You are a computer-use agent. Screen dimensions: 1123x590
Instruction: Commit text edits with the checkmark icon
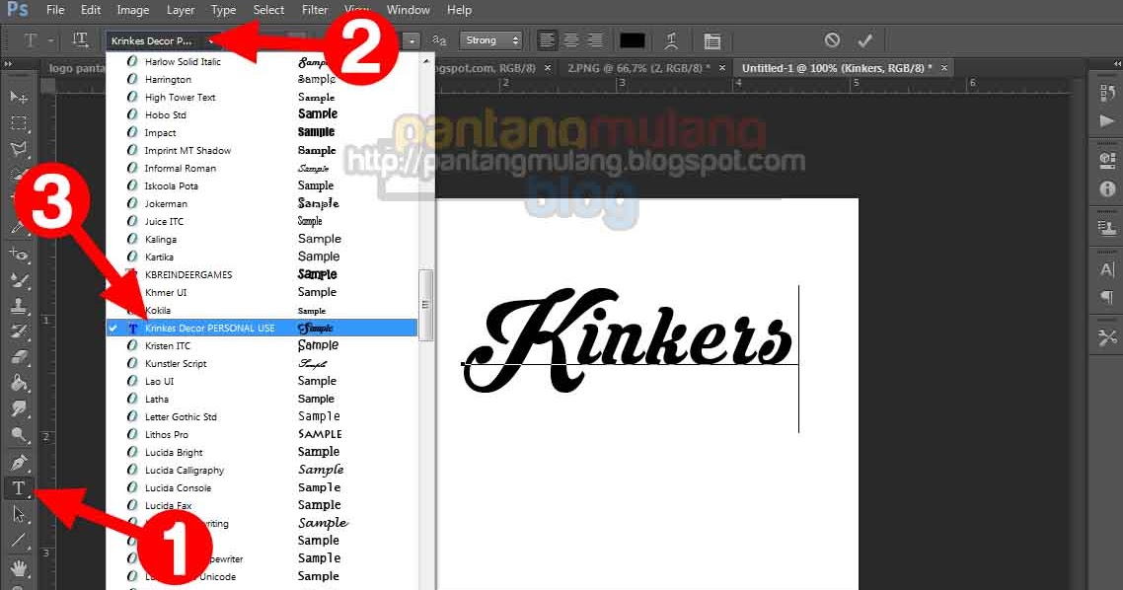pyautogui.click(x=865, y=40)
